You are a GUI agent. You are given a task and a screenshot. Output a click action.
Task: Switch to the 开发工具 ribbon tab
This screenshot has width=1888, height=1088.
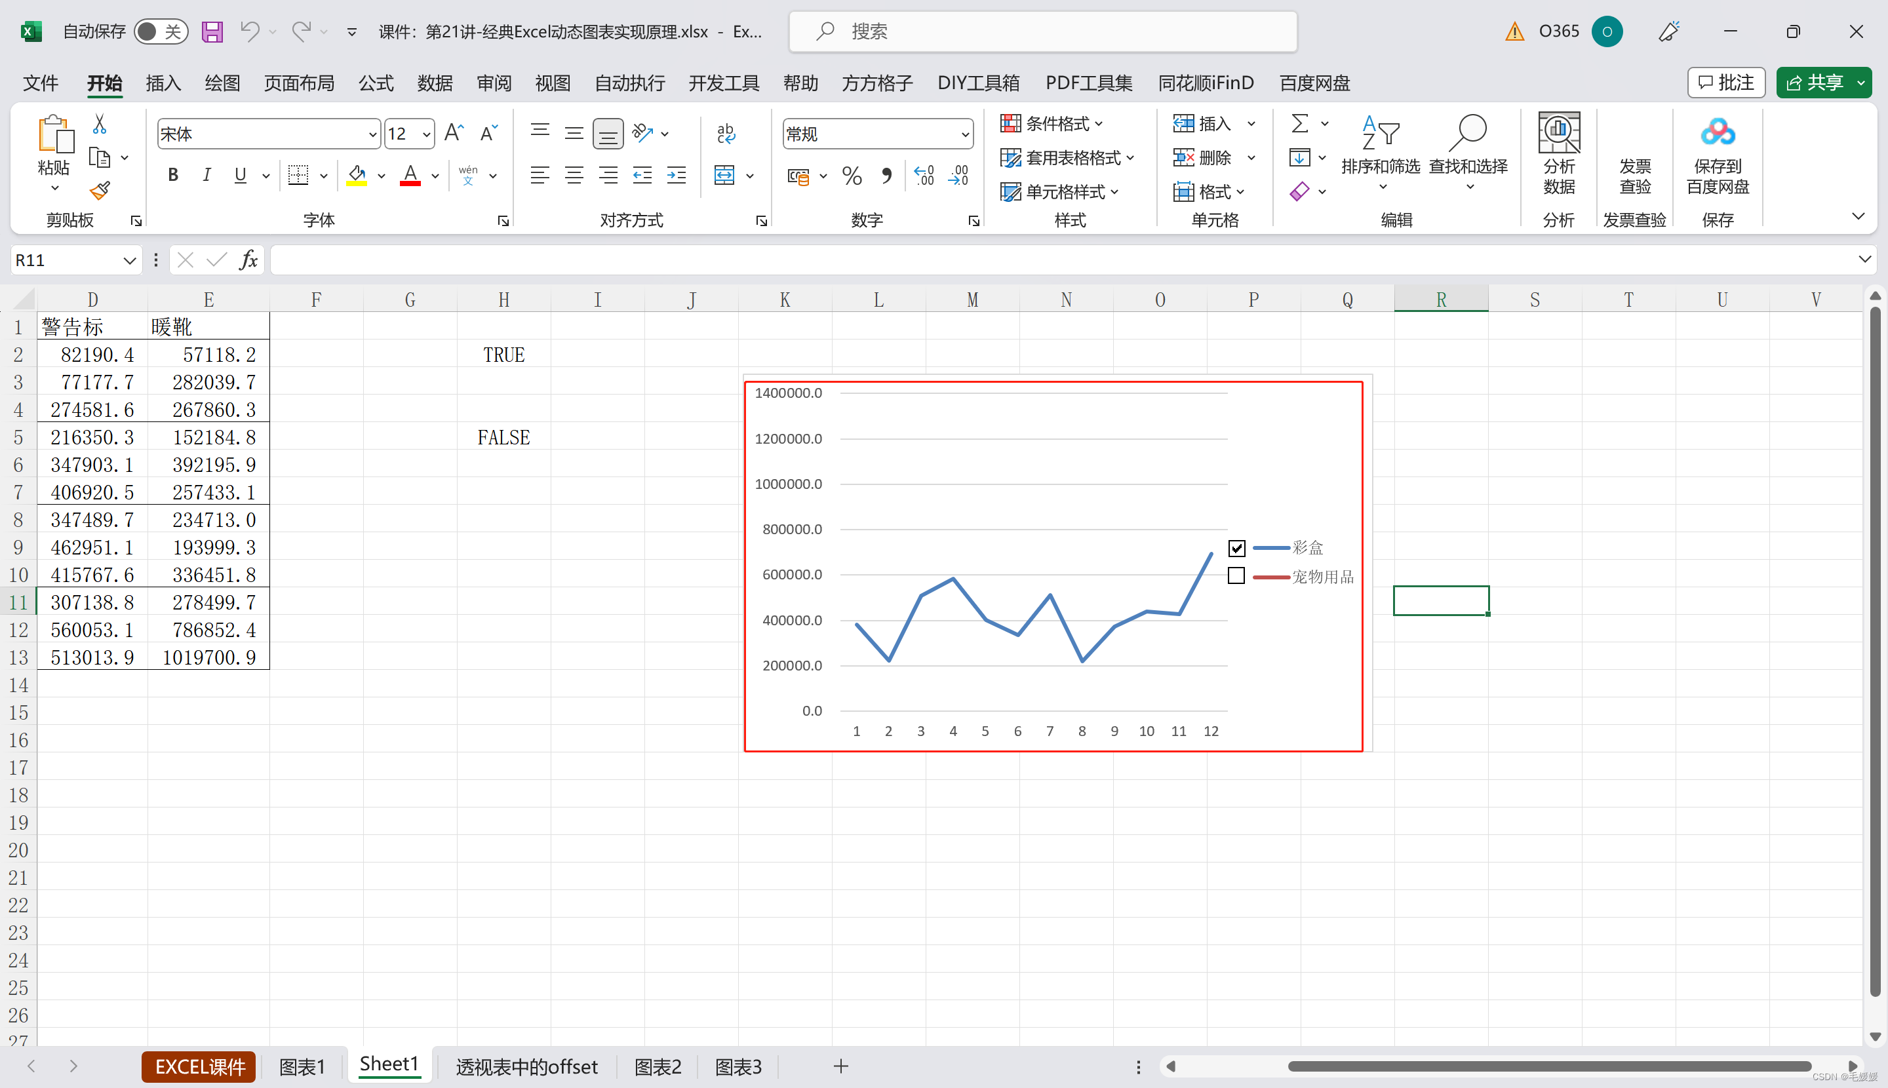coord(724,83)
